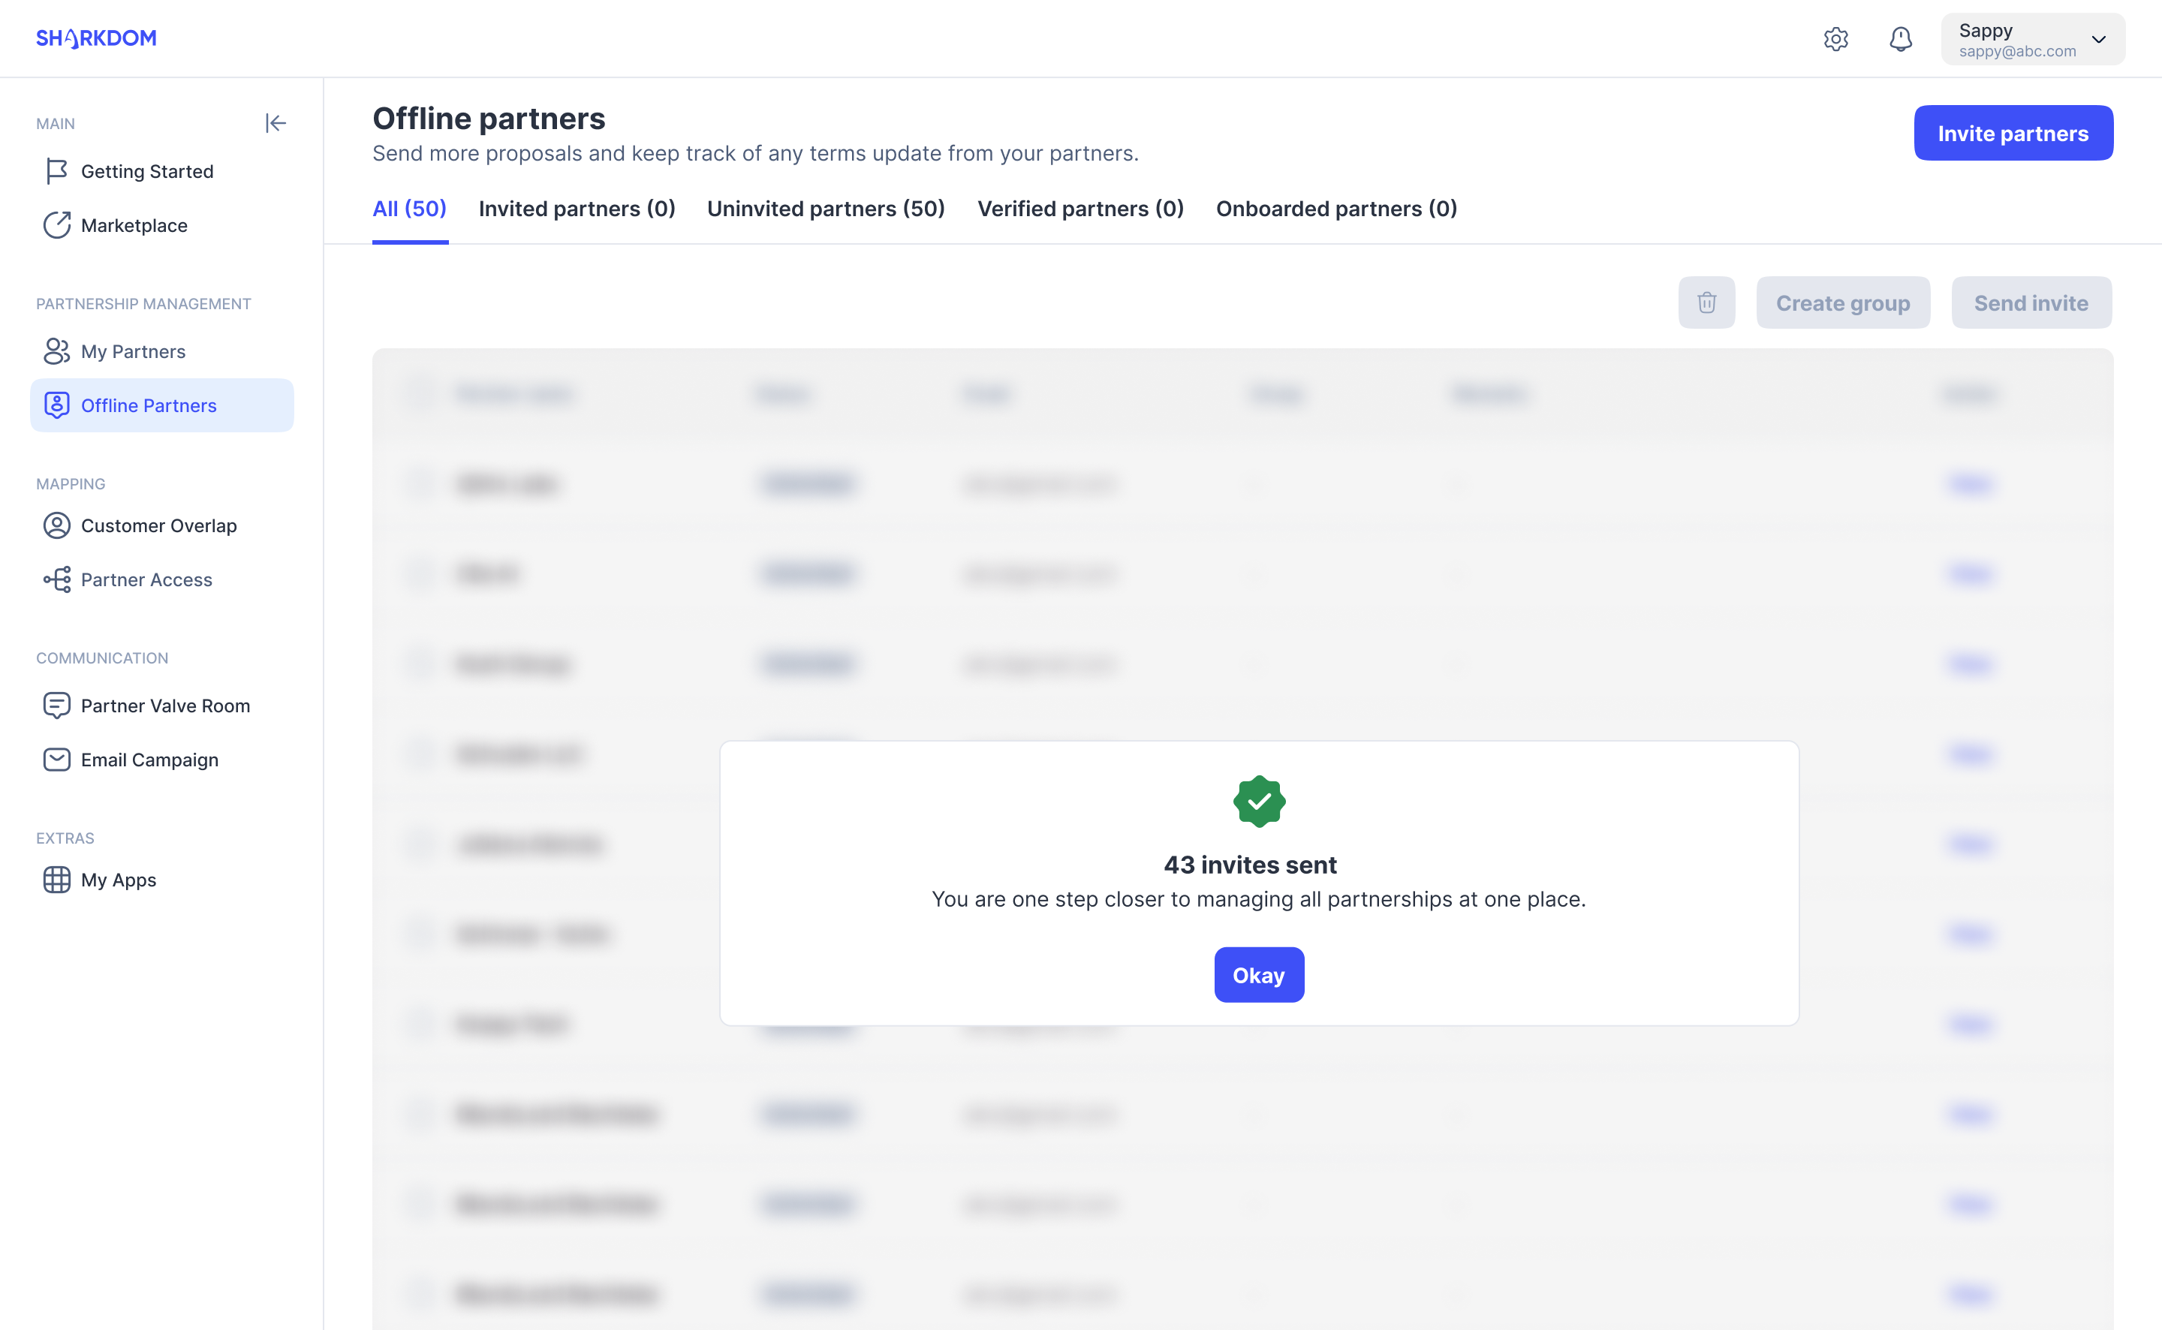Screen dimensions: 2162x1330
Task: Open the notifications bell
Action: 1900,39
